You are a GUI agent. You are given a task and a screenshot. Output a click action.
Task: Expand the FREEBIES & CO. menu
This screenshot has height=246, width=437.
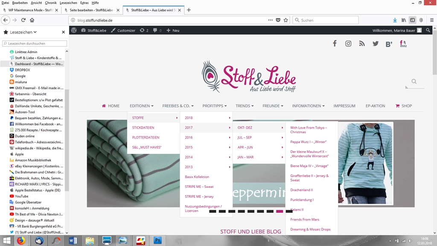tap(178, 106)
